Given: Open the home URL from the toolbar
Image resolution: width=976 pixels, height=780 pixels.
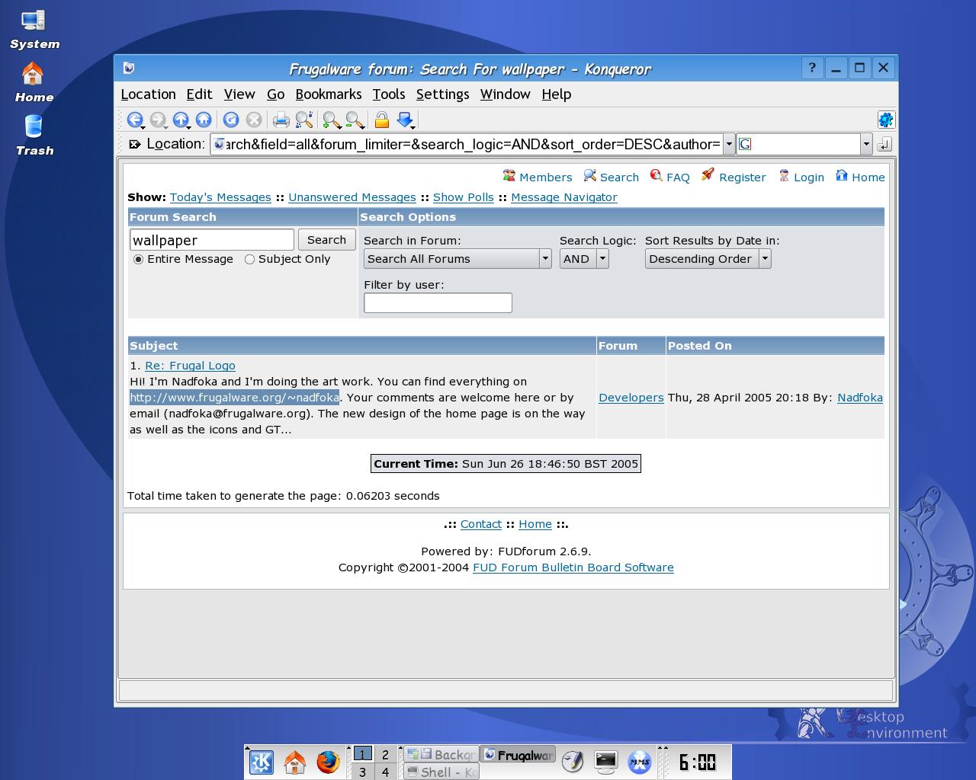Looking at the screenshot, I should pyautogui.click(x=204, y=120).
